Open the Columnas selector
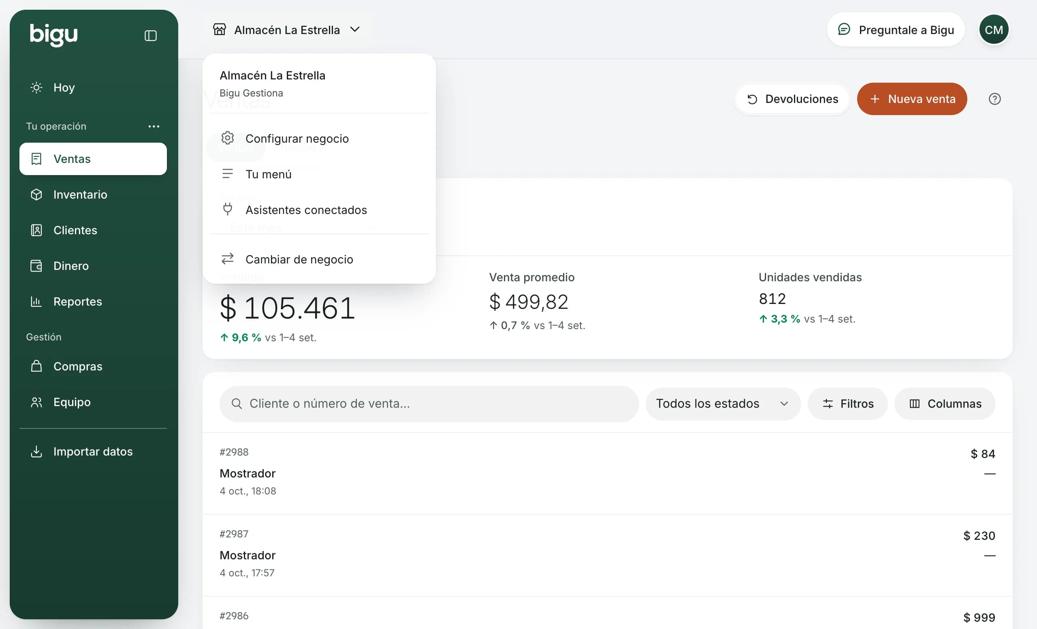Screen dimensions: 1037x629 tap(945, 404)
